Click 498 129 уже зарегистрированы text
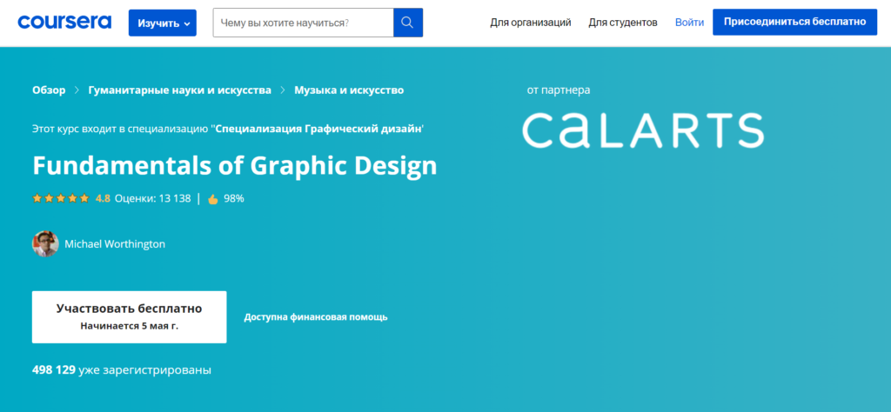 click(122, 370)
